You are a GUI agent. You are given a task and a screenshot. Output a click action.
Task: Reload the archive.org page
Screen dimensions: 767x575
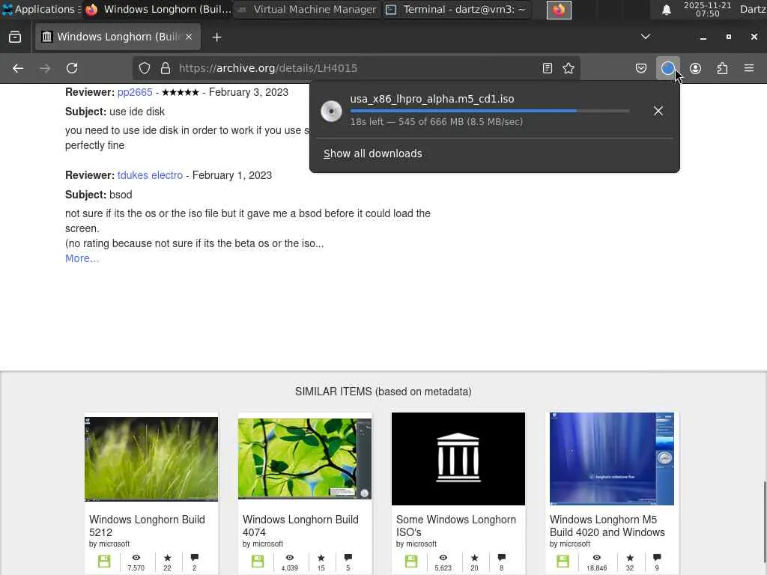point(72,68)
